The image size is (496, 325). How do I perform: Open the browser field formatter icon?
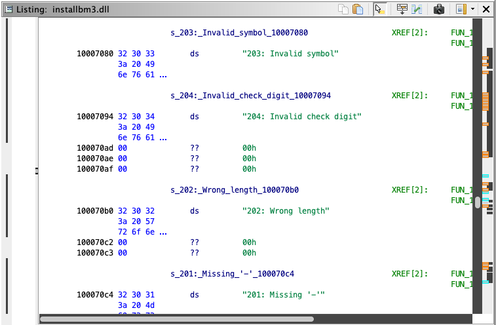point(402,9)
